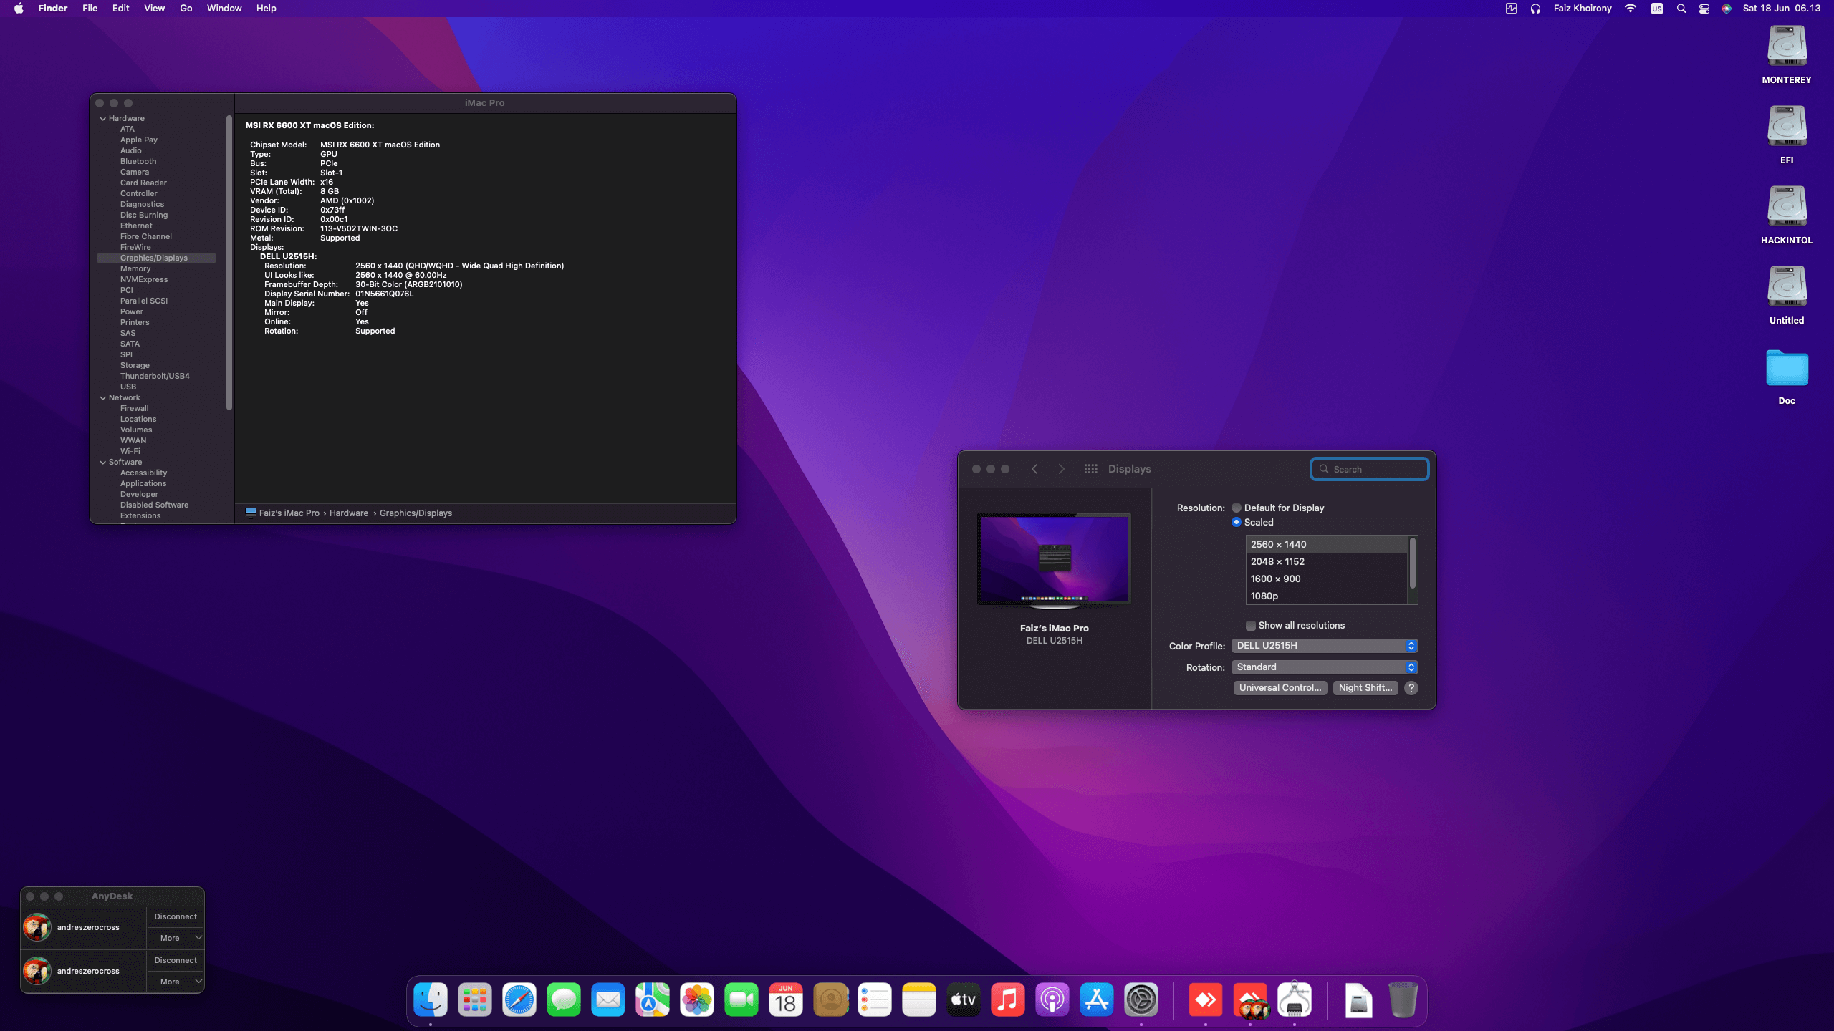Select the Scaled resolution option
The height and width of the screenshot is (1031, 1834).
coord(1237,522)
